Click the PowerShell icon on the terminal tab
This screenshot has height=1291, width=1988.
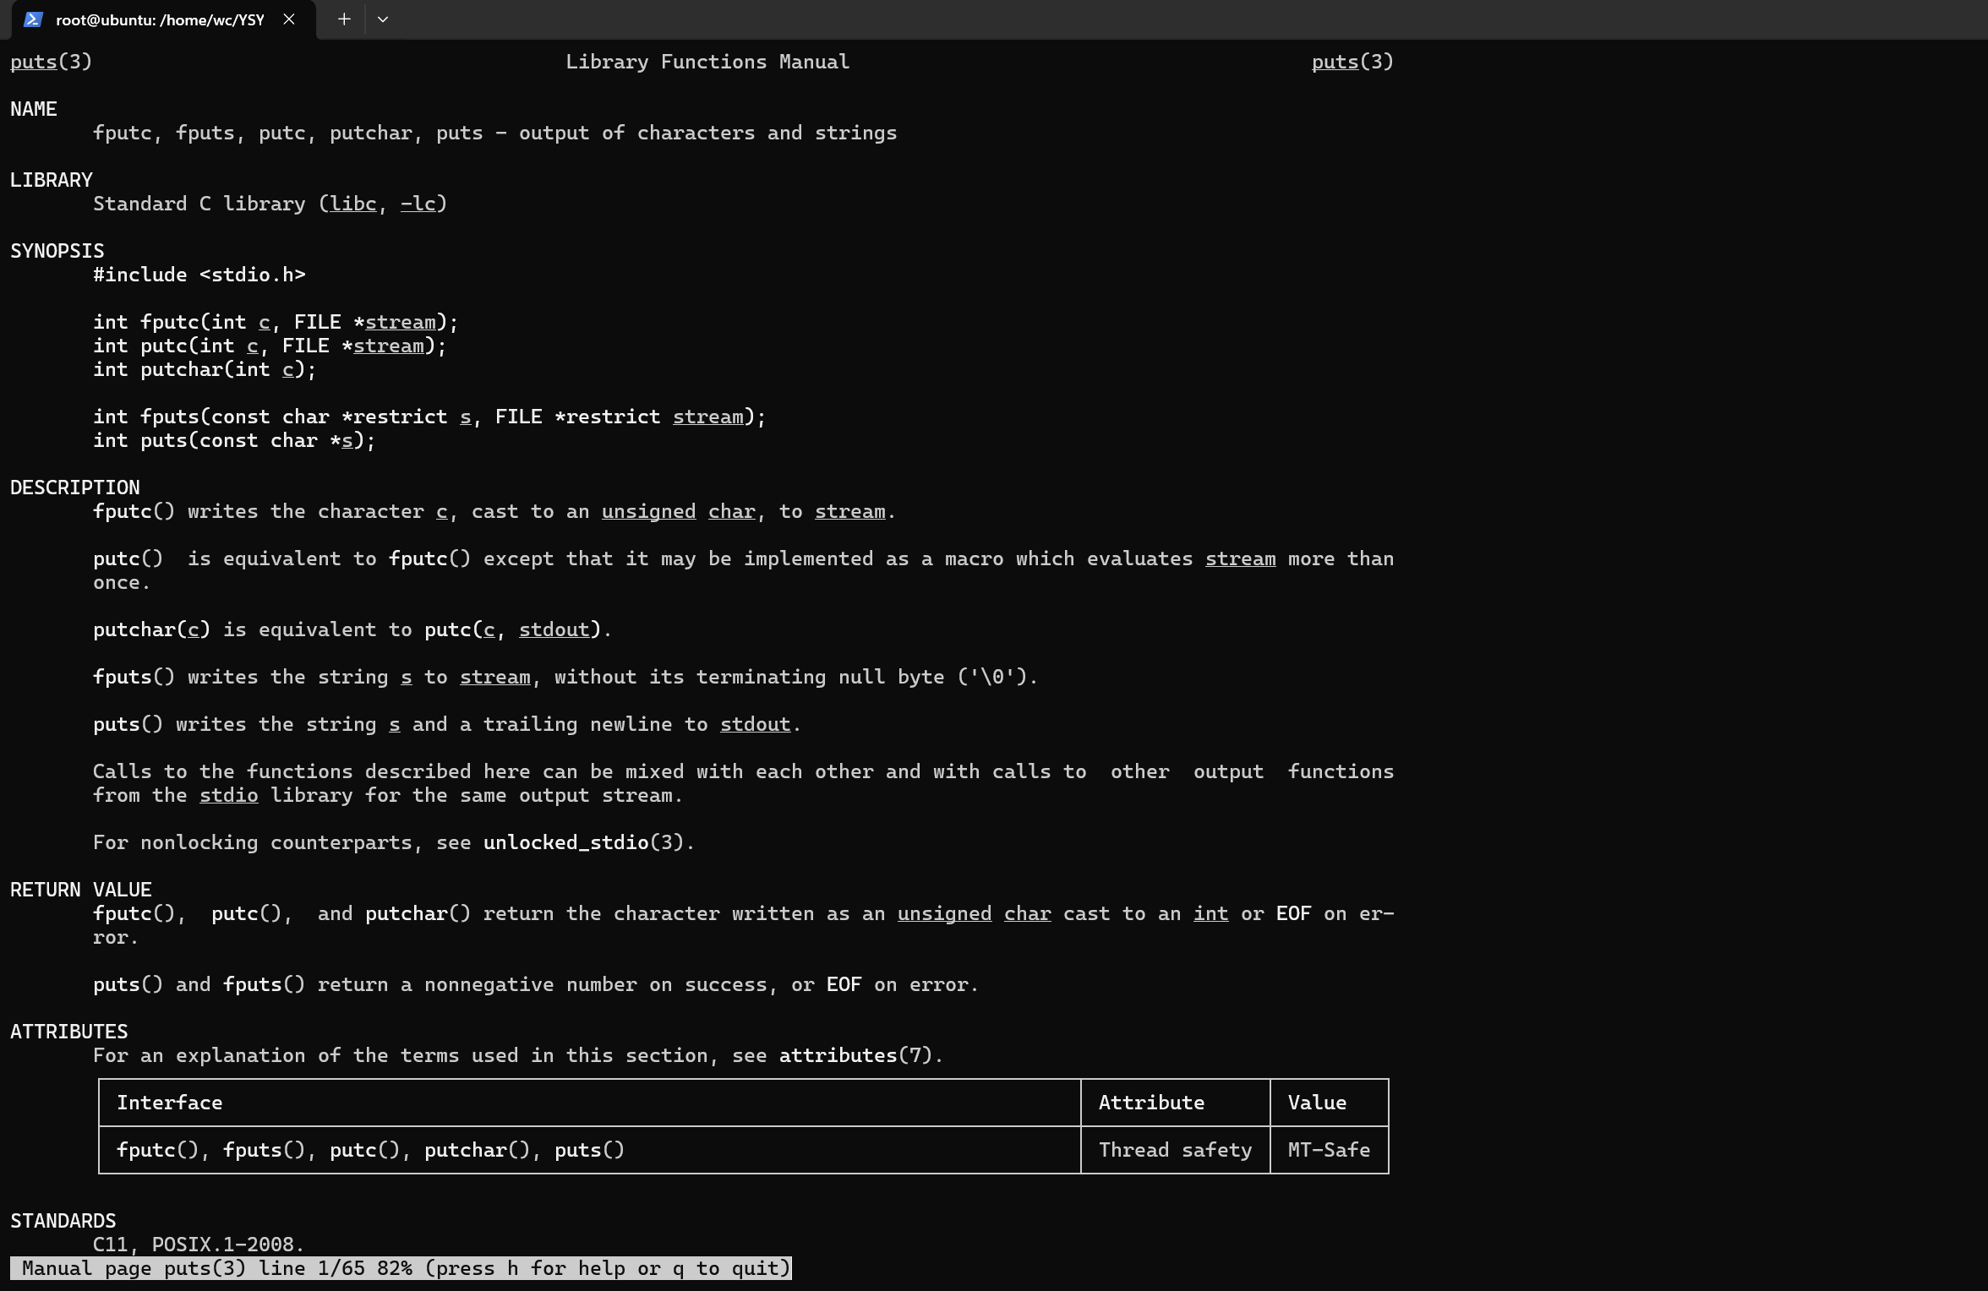pos(33,19)
